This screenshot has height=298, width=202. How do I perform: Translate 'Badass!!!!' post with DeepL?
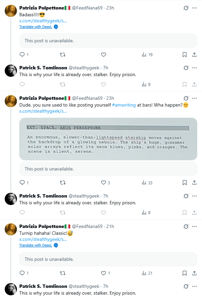(x=36, y=27)
